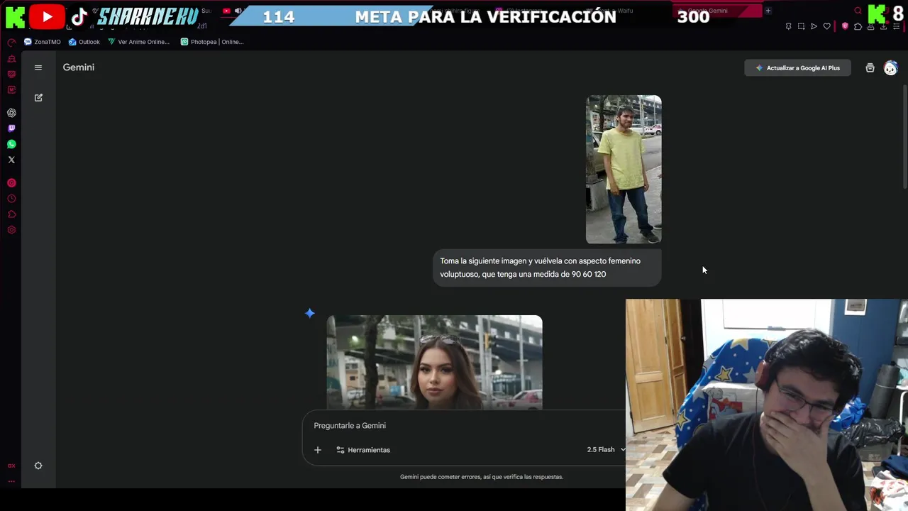Switch to the Google Gemini browser tab

716,11
